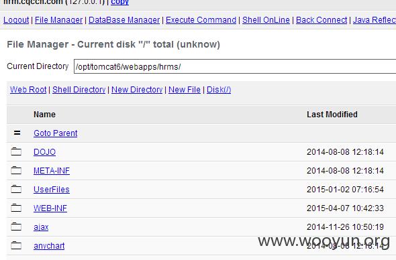Open Shell OnLine page

266,20
